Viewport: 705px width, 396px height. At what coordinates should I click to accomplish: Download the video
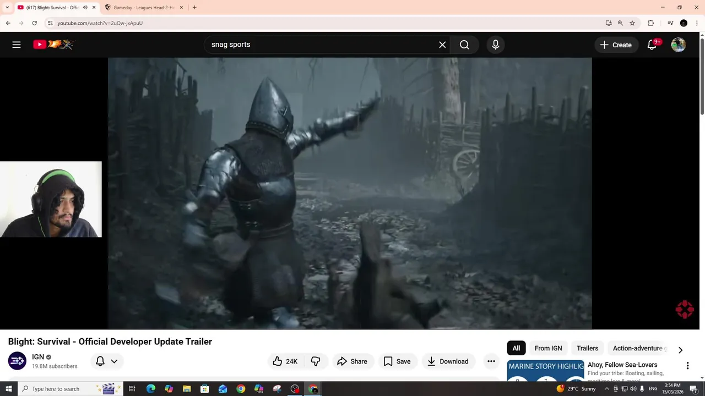point(448,361)
